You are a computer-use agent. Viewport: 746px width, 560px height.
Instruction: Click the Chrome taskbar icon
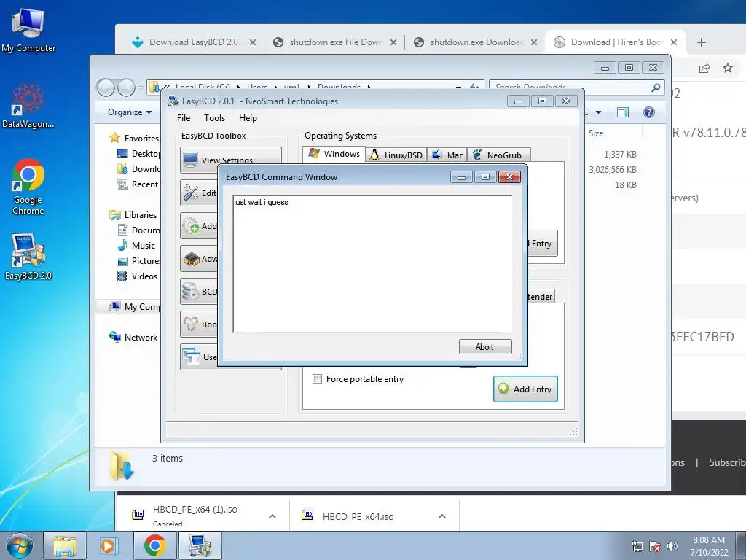tap(154, 545)
